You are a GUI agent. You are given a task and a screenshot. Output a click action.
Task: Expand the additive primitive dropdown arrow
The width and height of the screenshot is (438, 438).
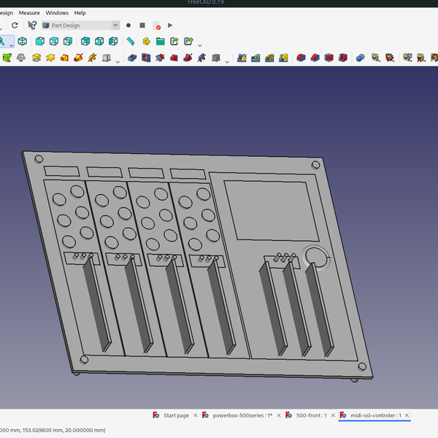click(x=118, y=61)
